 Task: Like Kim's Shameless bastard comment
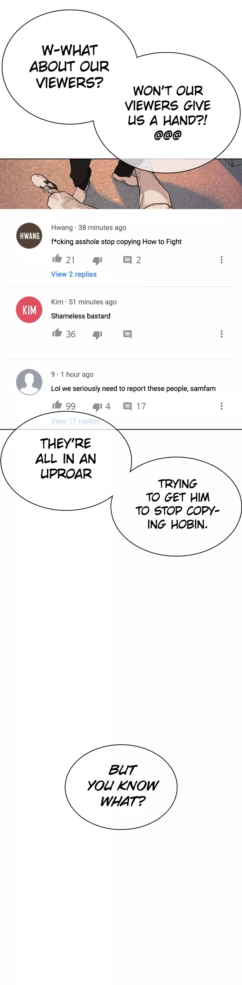57,333
